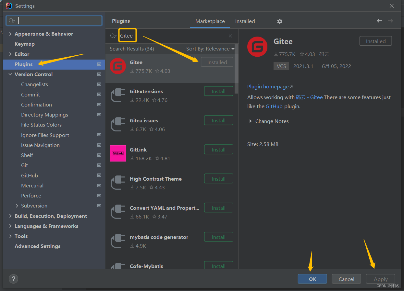Image resolution: width=404 pixels, height=291 pixels.
Task: Click project-level icon next to Changelists
Action: [99, 84]
